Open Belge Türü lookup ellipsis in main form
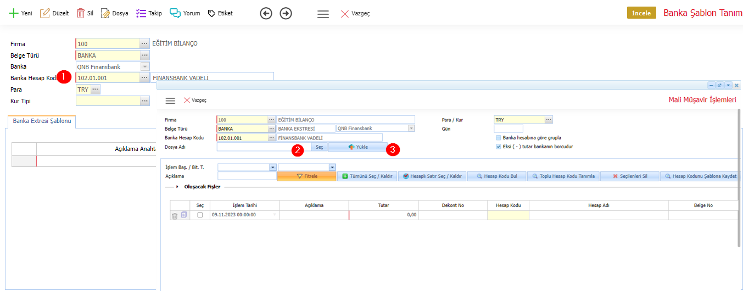 click(x=144, y=55)
